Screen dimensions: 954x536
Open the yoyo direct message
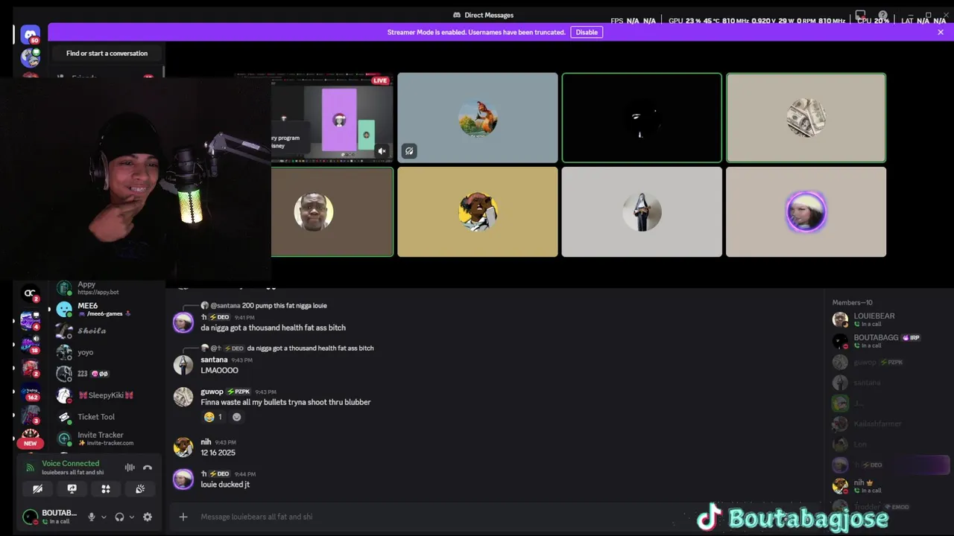107,352
